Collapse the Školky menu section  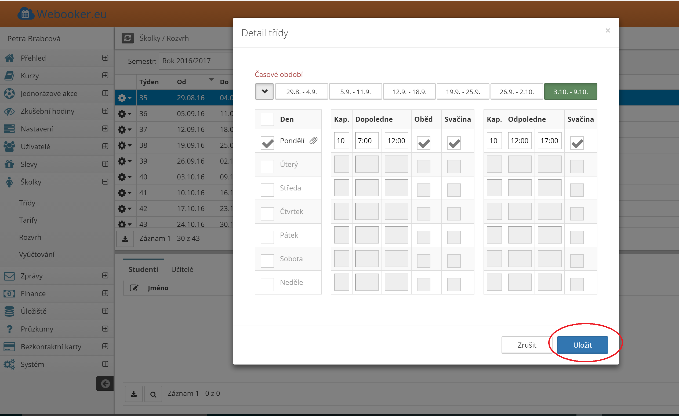(105, 182)
